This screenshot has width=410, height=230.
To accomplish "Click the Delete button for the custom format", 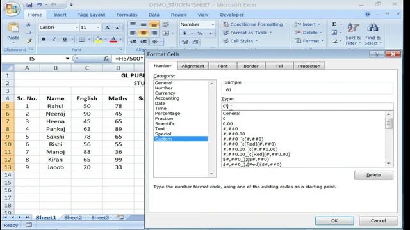I will point(373,175).
